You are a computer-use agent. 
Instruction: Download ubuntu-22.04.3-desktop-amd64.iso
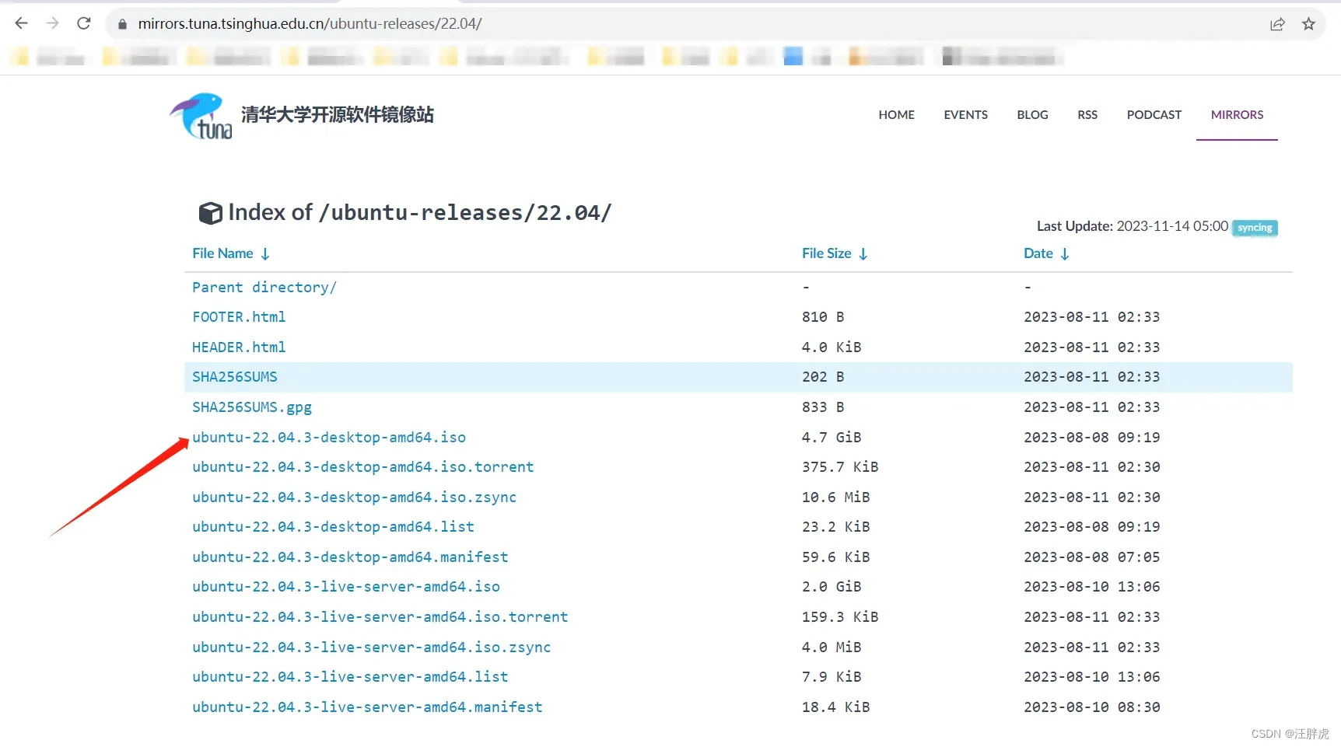[329, 438]
